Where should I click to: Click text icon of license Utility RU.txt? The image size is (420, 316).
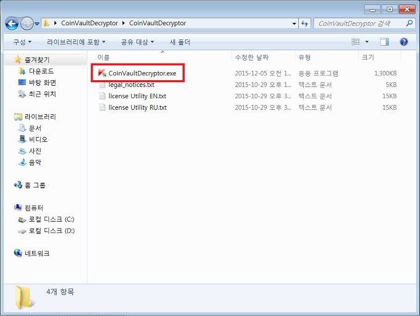(x=102, y=107)
